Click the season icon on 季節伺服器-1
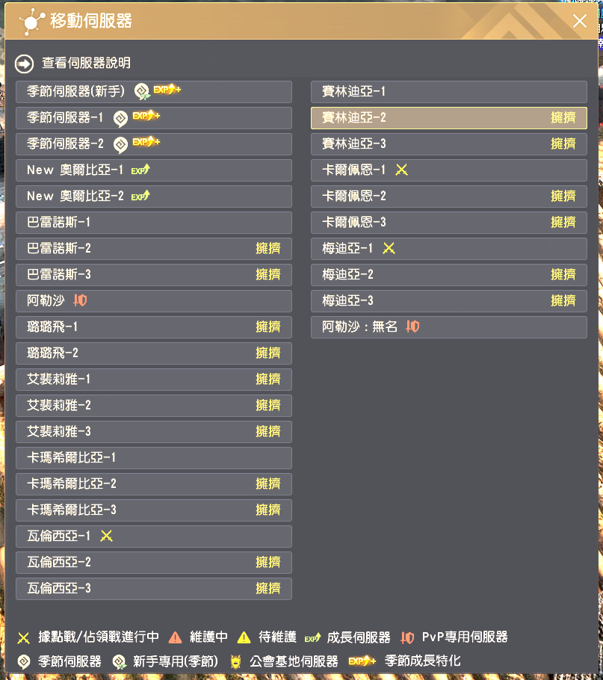This screenshot has height=680, width=603. pyautogui.click(x=120, y=118)
